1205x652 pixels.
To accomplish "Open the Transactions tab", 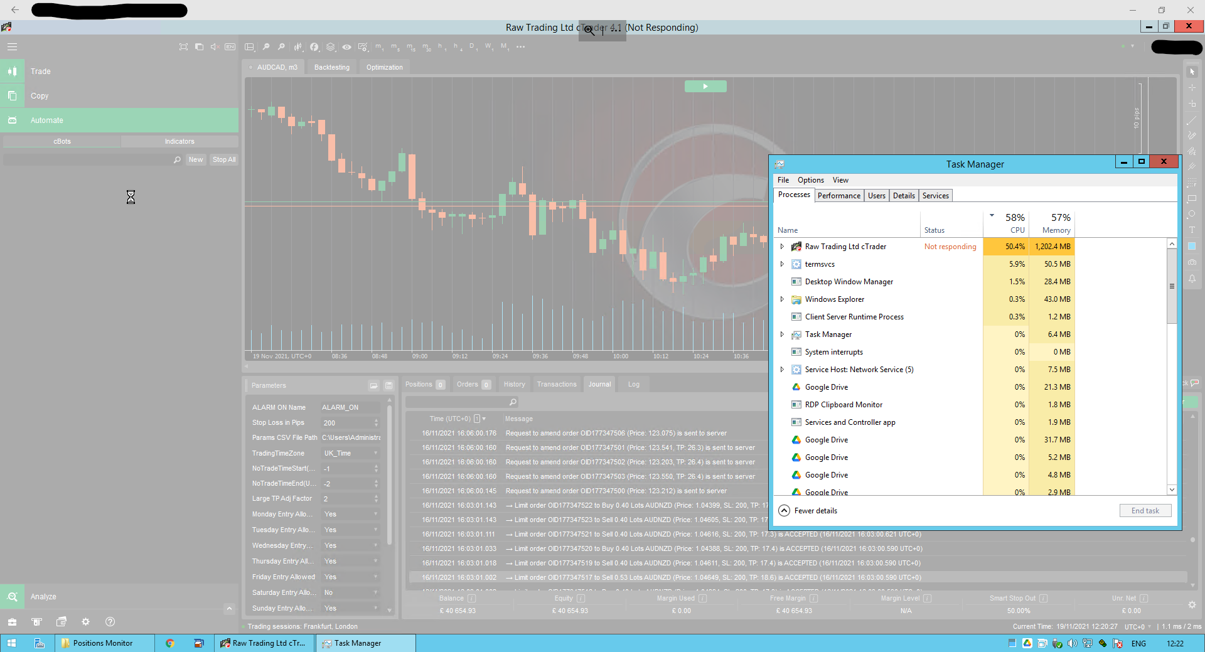I will tap(556, 384).
